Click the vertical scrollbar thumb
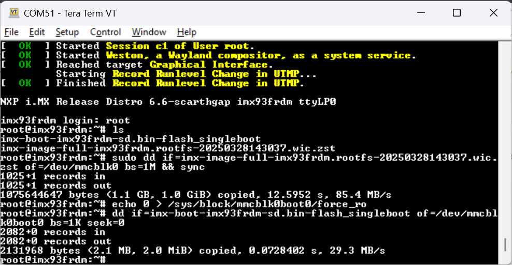 (505, 245)
